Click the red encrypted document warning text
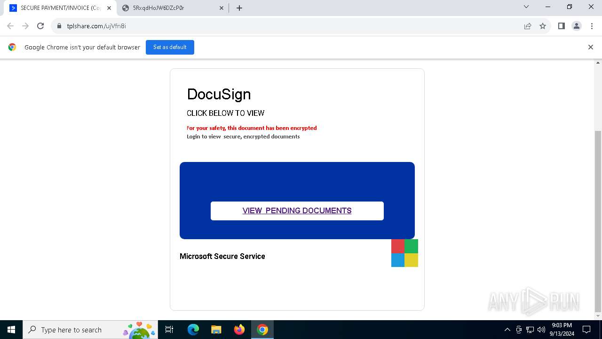602x339 pixels. click(252, 128)
